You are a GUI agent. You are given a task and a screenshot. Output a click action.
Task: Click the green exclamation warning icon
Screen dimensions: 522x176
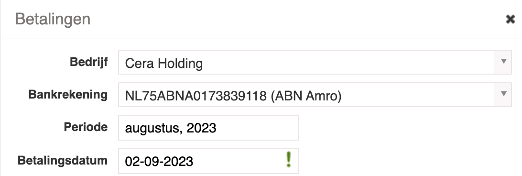pos(289,159)
